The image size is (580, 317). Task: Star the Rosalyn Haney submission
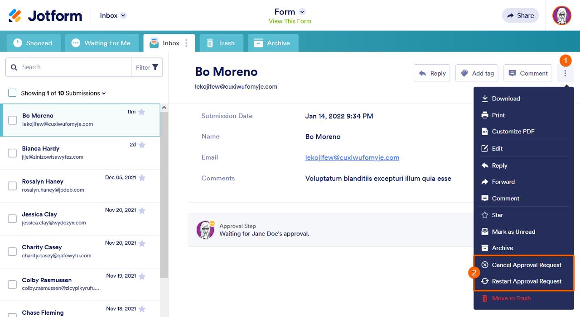(x=142, y=178)
